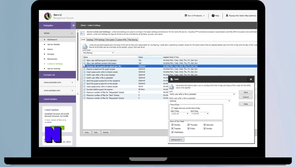This screenshot has height=167, width=296.
Task: Open Server Activity in the navigation
Action: click(54, 69)
